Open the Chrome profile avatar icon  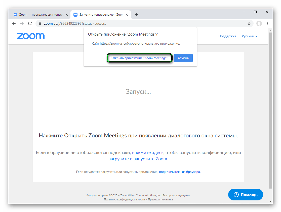[259, 23]
